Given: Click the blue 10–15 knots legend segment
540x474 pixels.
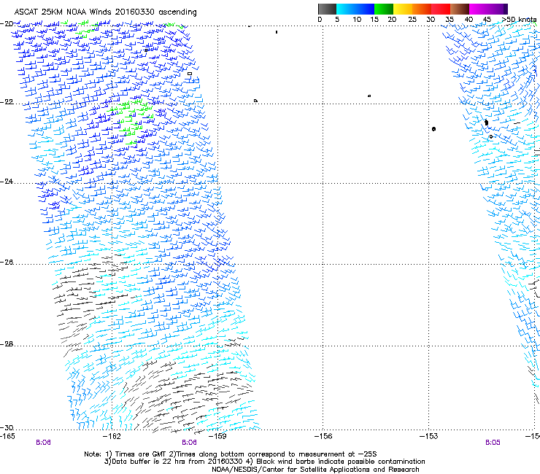Looking at the screenshot, I should pos(365,9).
